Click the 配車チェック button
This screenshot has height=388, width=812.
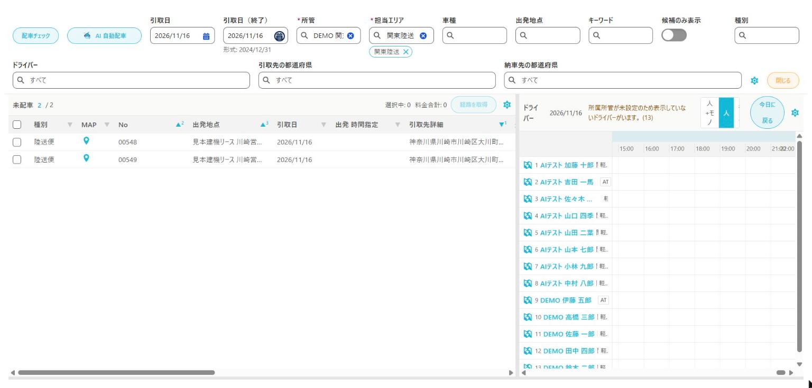click(x=36, y=36)
